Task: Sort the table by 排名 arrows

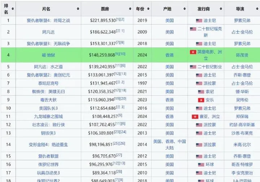Action: 13,9
